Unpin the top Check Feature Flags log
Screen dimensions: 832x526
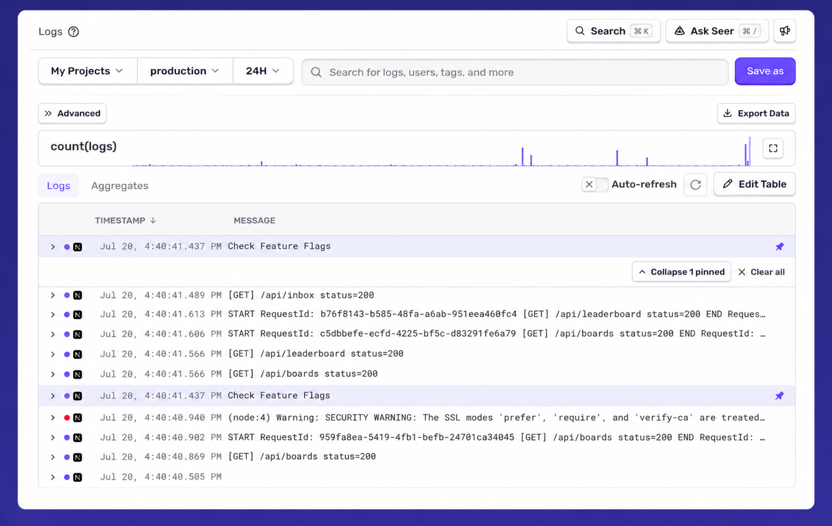point(779,246)
